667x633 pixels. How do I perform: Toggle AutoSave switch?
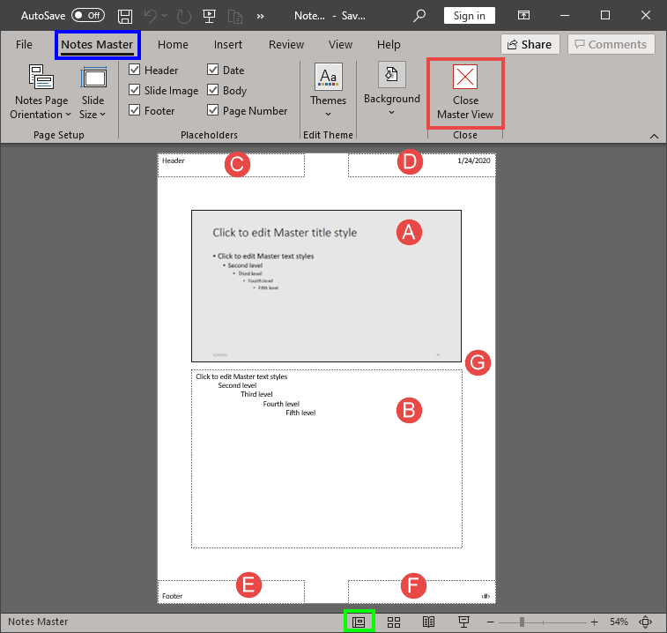87,16
